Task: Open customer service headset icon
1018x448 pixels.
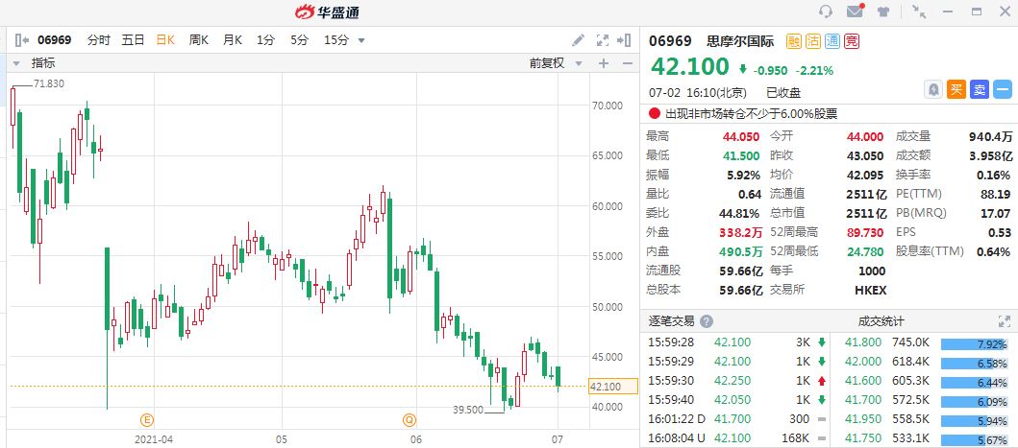Action: [826, 12]
